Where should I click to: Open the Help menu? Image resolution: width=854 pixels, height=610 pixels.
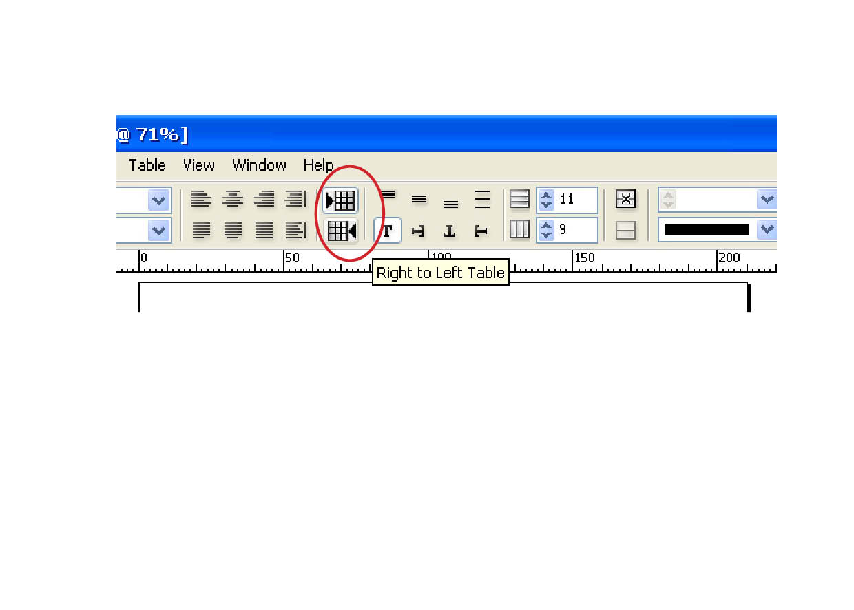[x=318, y=165]
